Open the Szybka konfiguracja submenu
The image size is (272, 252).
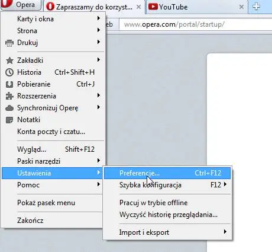[x=167, y=185]
